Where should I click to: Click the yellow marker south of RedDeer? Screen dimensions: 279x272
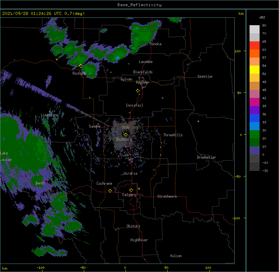click(x=138, y=91)
